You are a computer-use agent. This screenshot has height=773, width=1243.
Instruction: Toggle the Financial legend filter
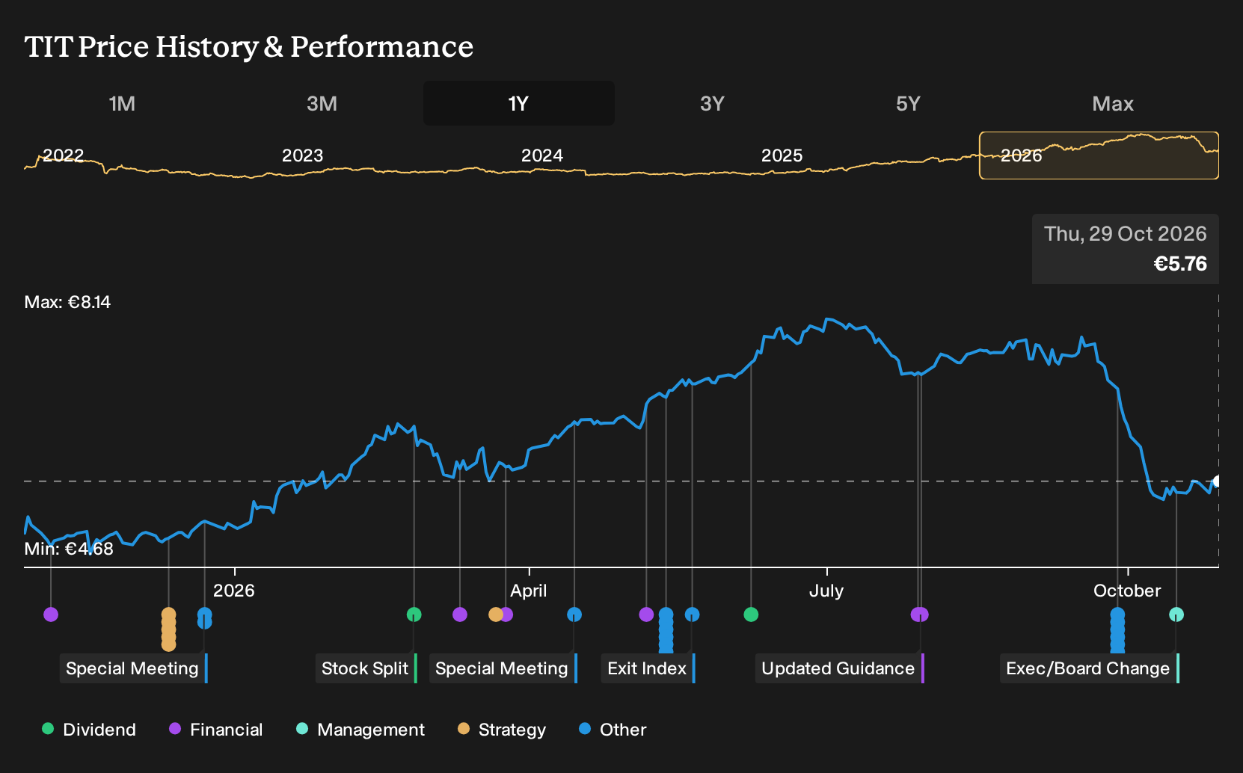click(216, 730)
